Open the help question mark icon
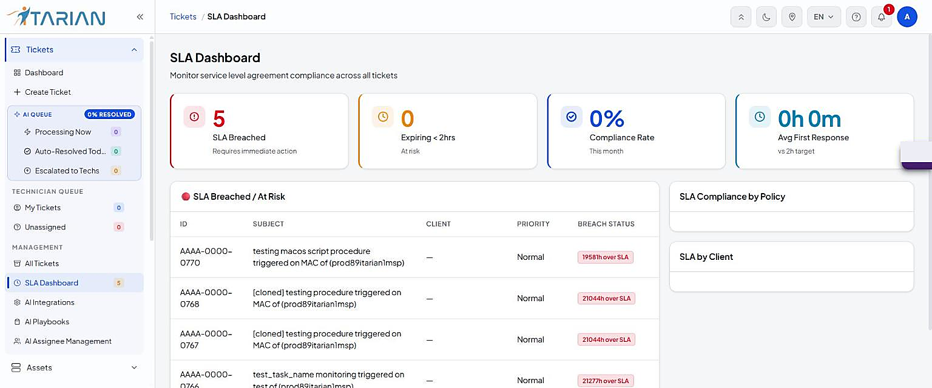 point(856,17)
